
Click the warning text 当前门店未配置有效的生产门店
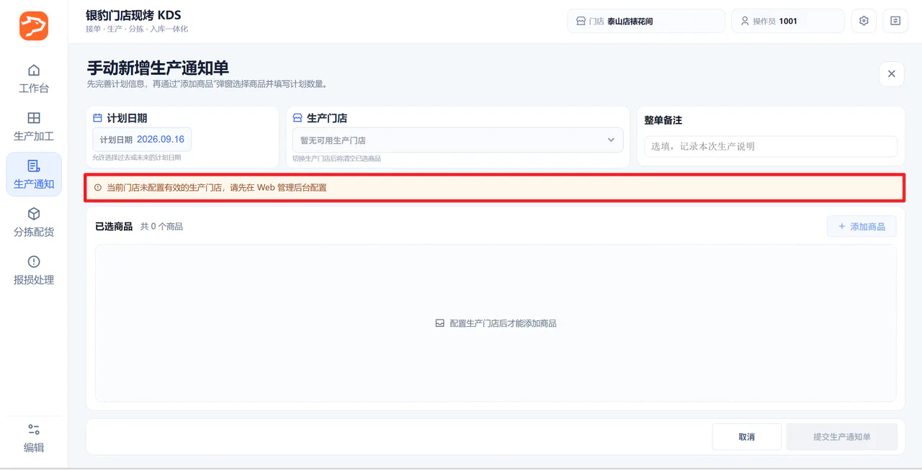click(164, 188)
